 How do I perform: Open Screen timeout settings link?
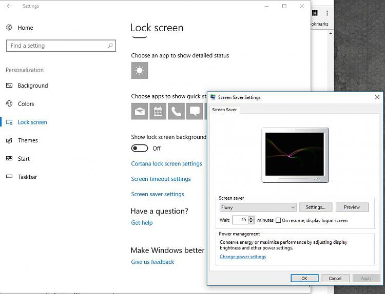161,179
